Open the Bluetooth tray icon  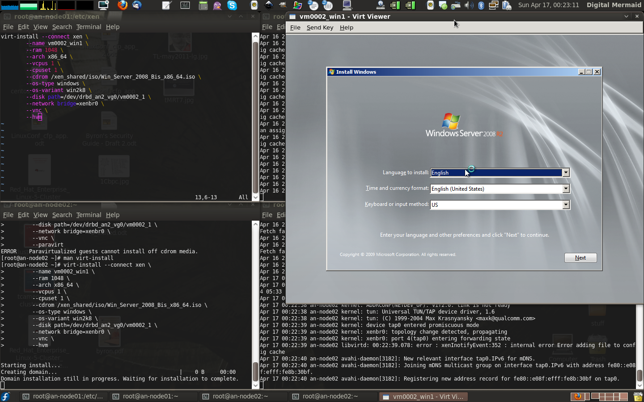coord(481,5)
